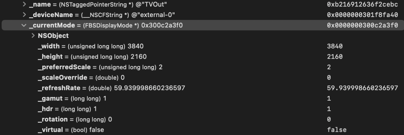Click address 0xb216912636f2cebc in value column
The width and height of the screenshot is (404, 135).
[362, 5]
